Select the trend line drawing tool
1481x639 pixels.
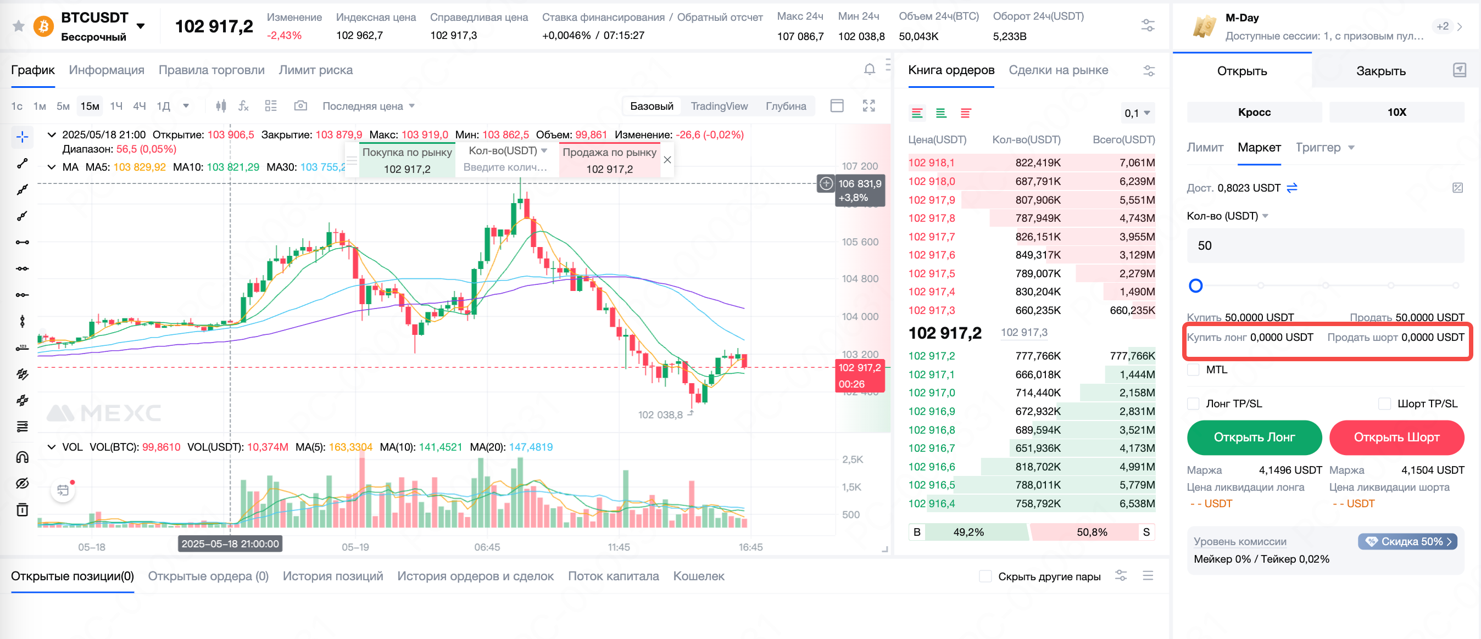pyautogui.click(x=23, y=163)
